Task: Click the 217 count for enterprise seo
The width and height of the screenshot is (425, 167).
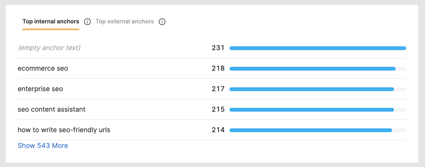Action: (218, 89)
